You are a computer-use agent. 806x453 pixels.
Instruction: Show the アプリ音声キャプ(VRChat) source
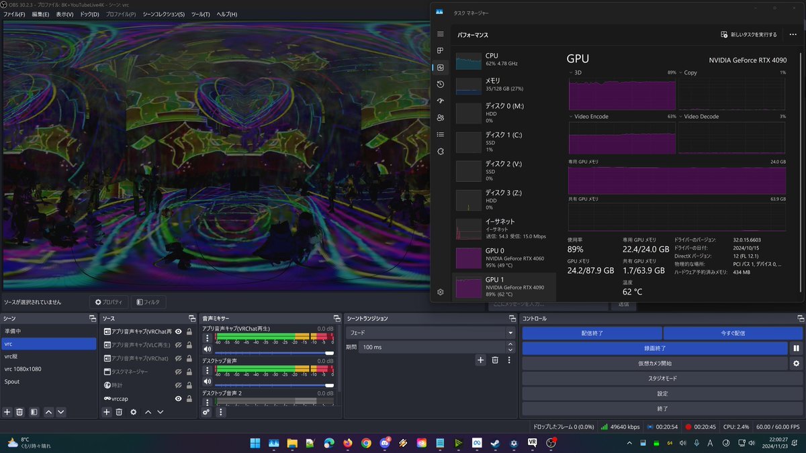tap(179, 358)
